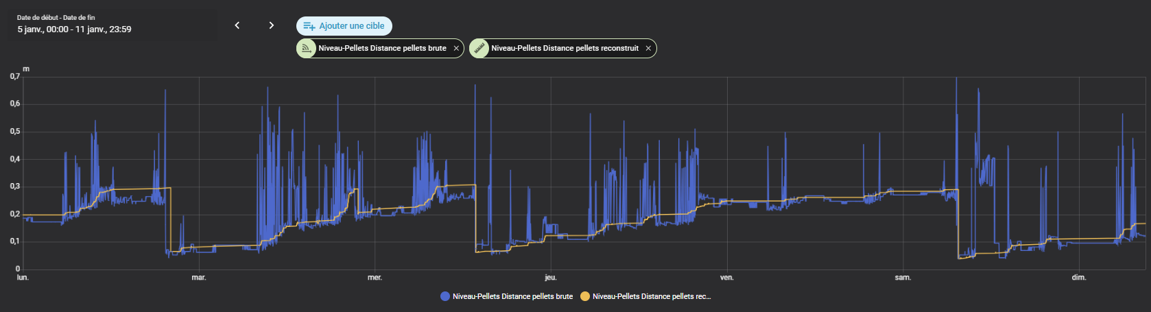Click the list-plus icon in Ajouter une cible

tap(309, 26)
